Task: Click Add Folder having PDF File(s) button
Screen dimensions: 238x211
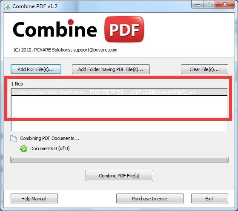Action: pyautogui.click(x=111, y=69)
